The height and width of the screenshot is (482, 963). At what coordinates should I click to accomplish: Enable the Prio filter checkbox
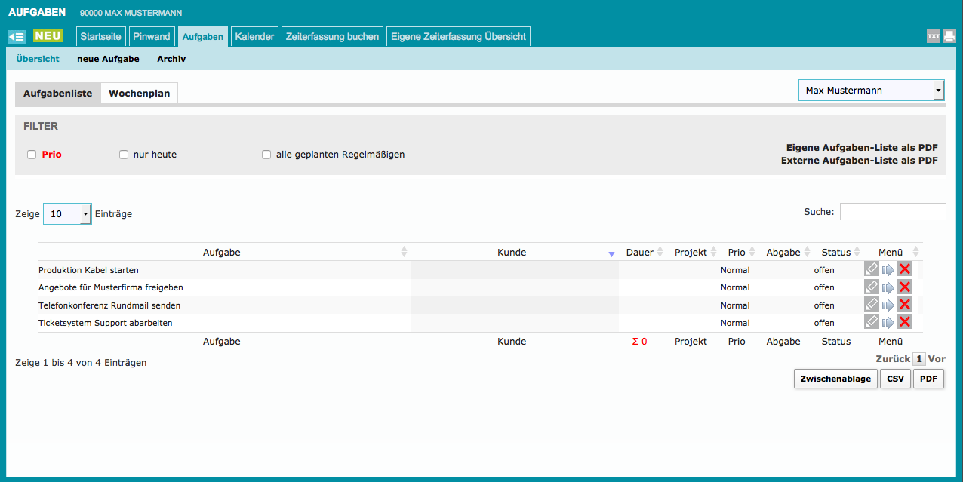coord(32,155)
